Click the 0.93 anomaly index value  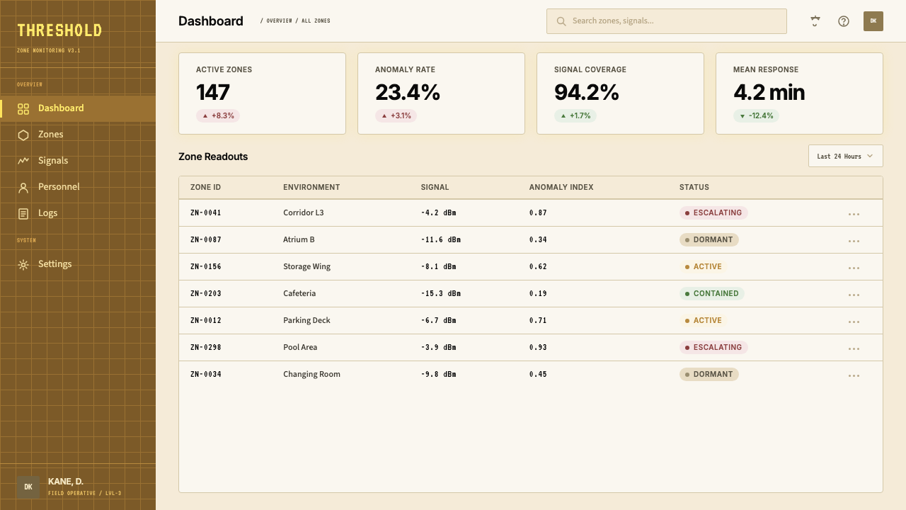(x=538, y=348)
